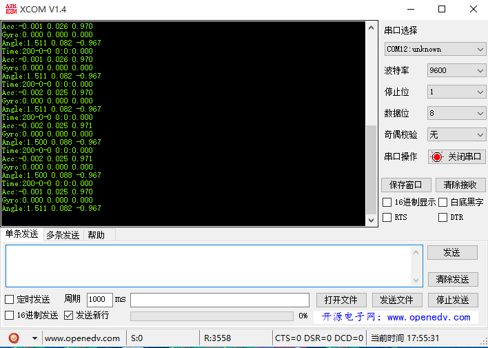Click the S:0 sent counter
Viewport: 488px width, 348px height.
(x=137, y=338)
